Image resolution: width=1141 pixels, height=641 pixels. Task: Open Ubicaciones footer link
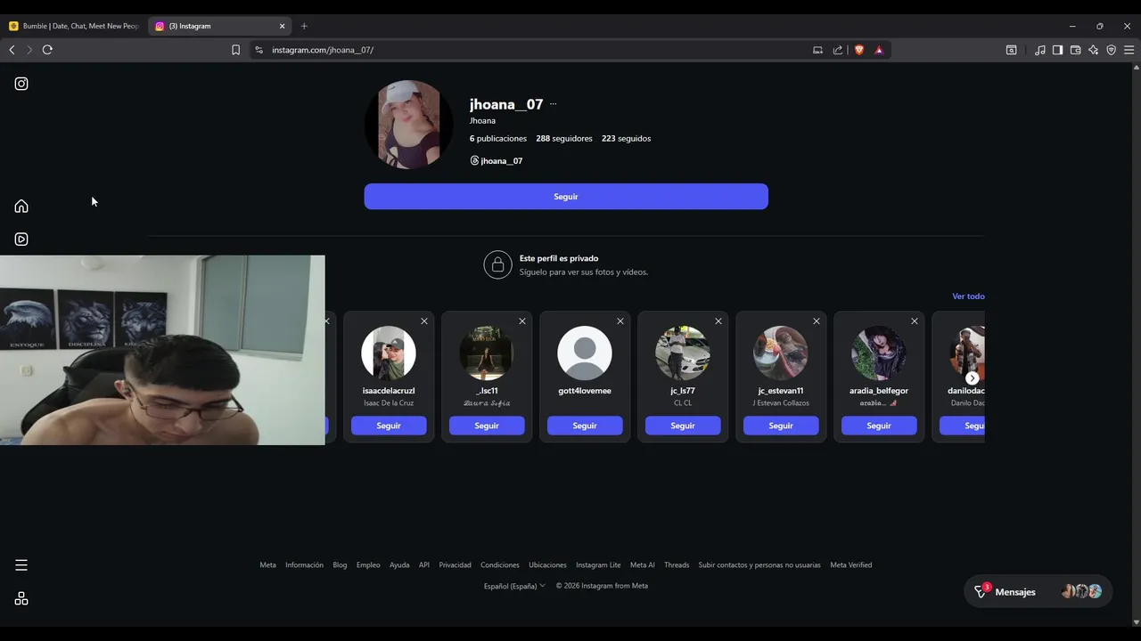point(547,565)
